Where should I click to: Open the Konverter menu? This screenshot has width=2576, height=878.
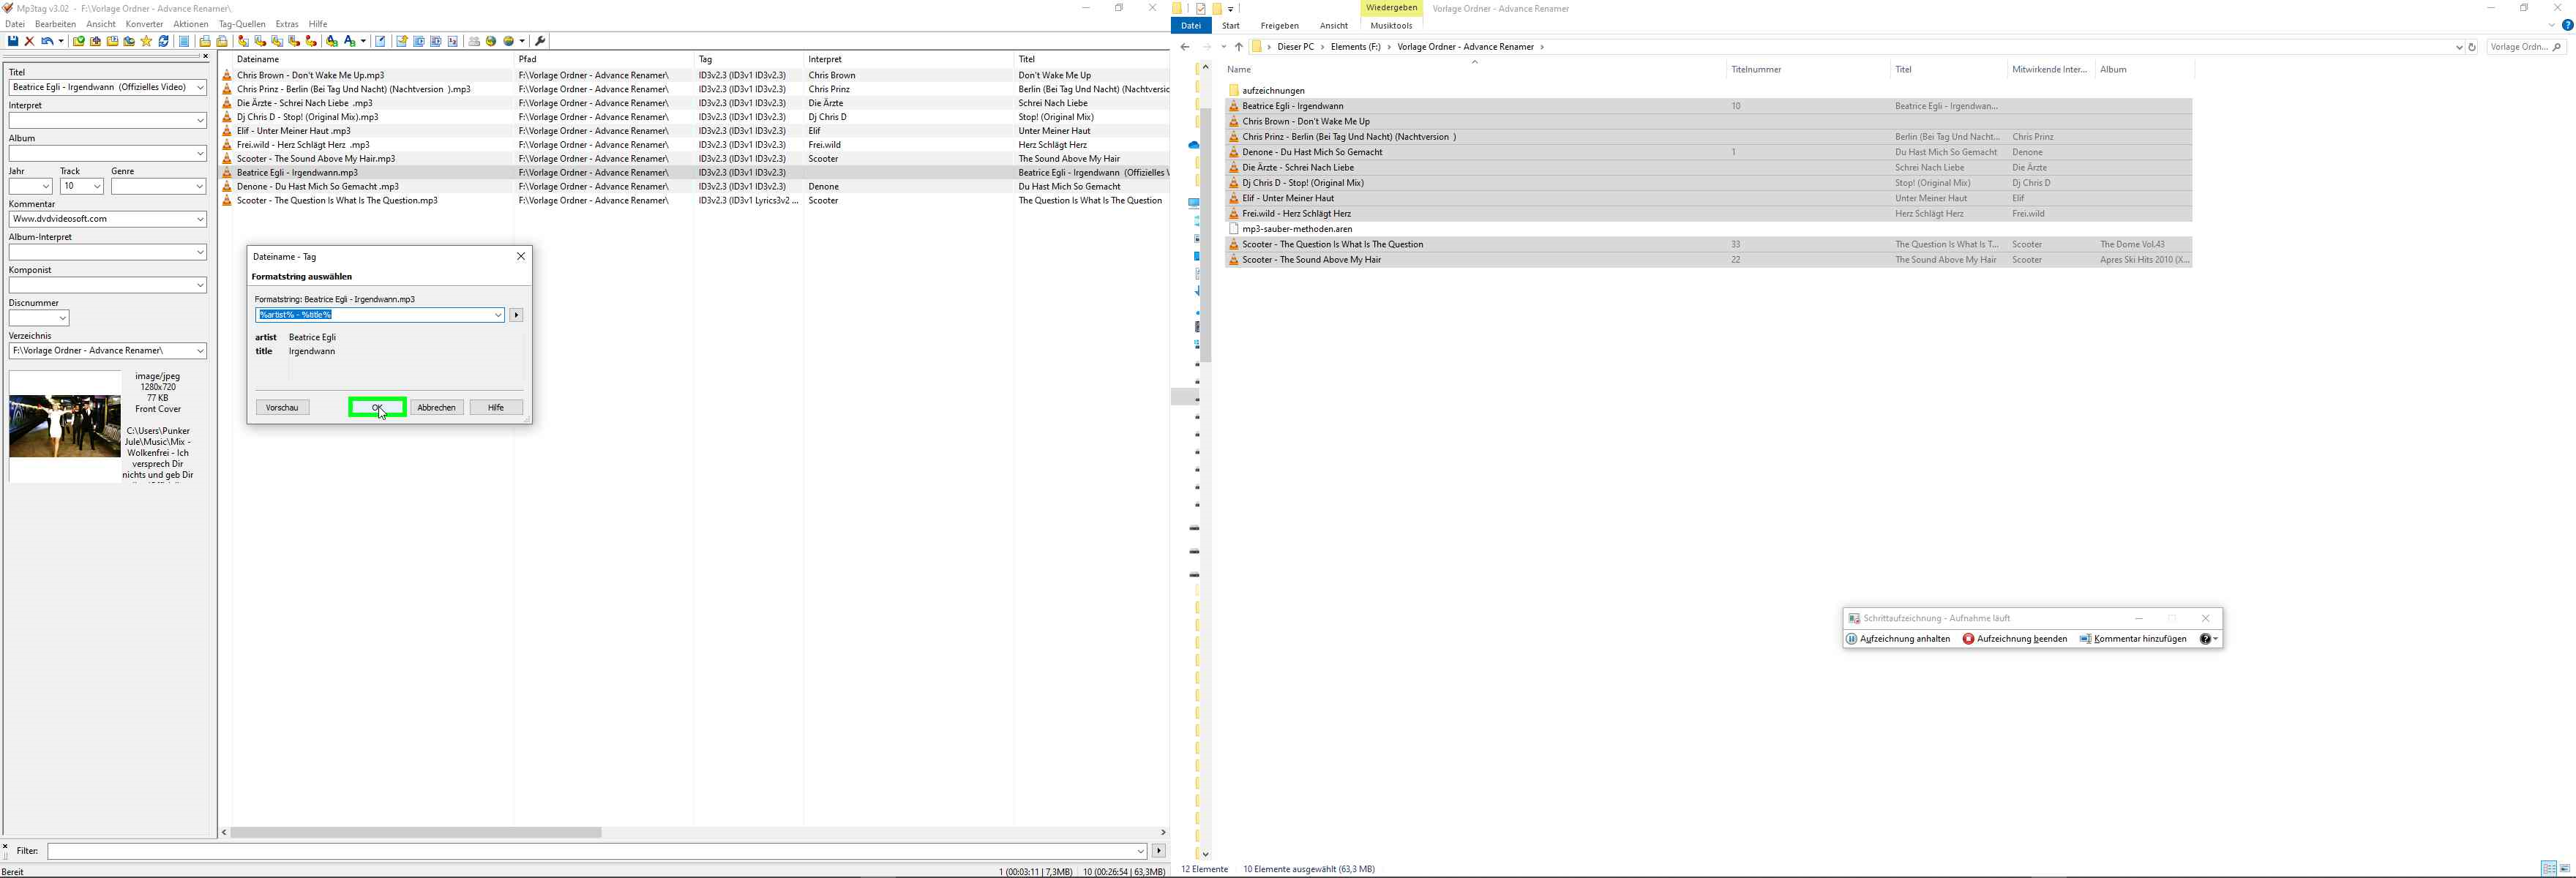pos(144,24)
